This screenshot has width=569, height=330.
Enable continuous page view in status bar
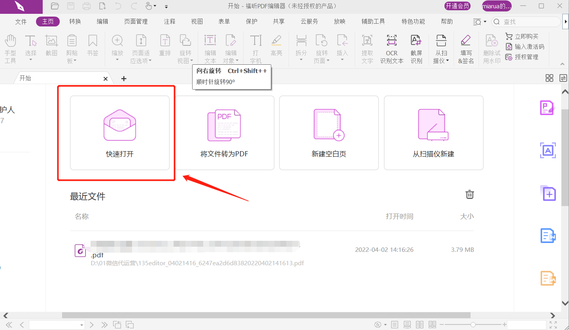407,325
